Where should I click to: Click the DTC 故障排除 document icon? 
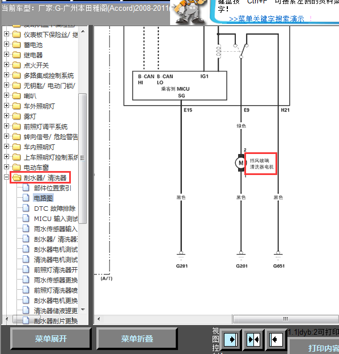pos(26,208)
